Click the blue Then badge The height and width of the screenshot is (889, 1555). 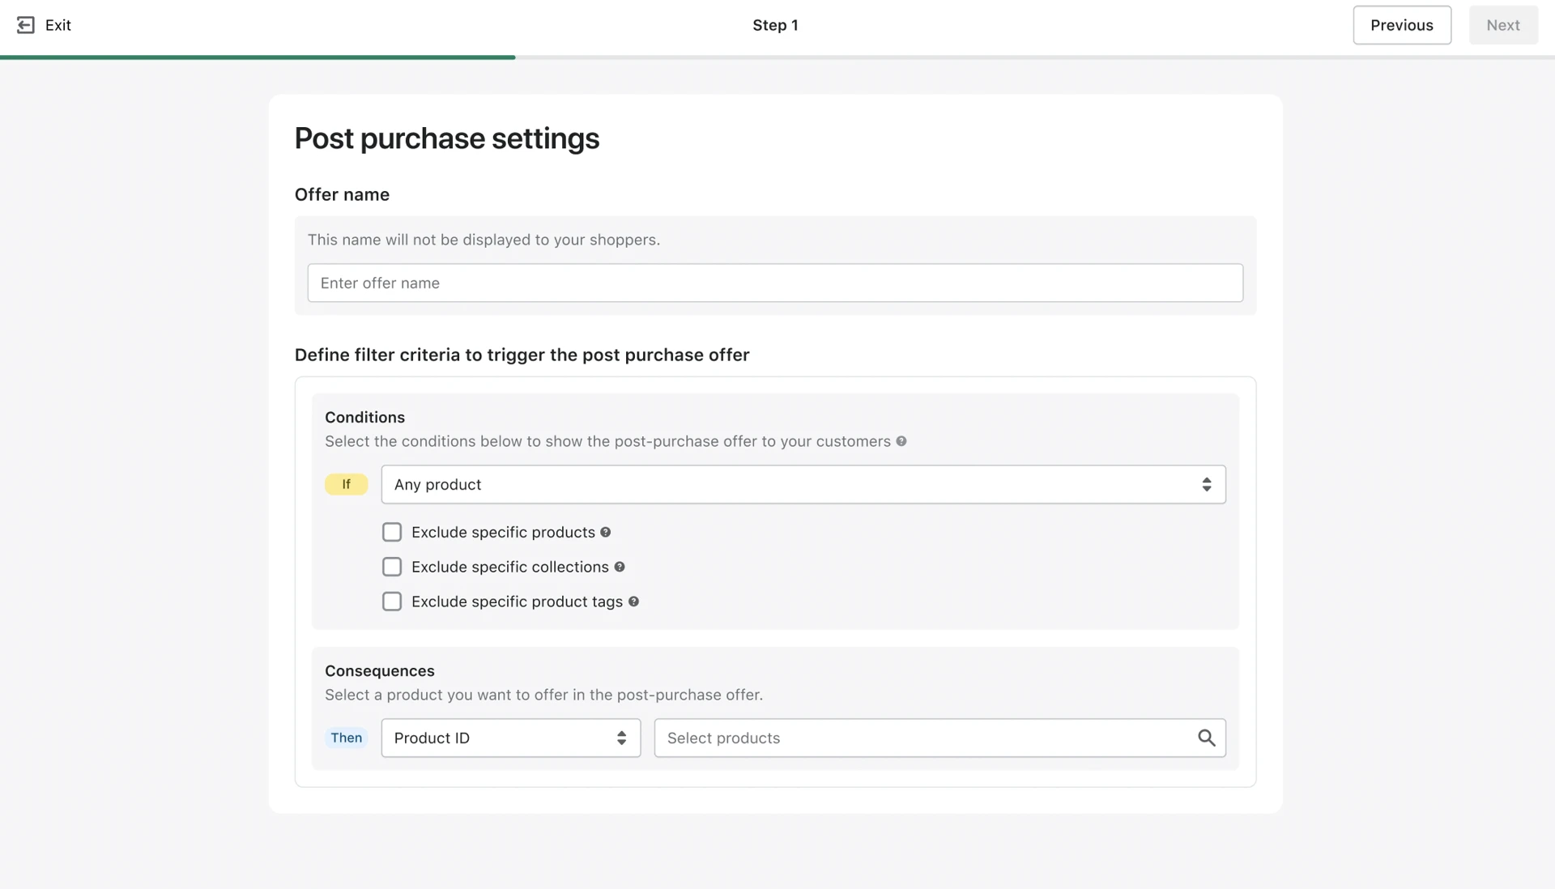(347, 738)
